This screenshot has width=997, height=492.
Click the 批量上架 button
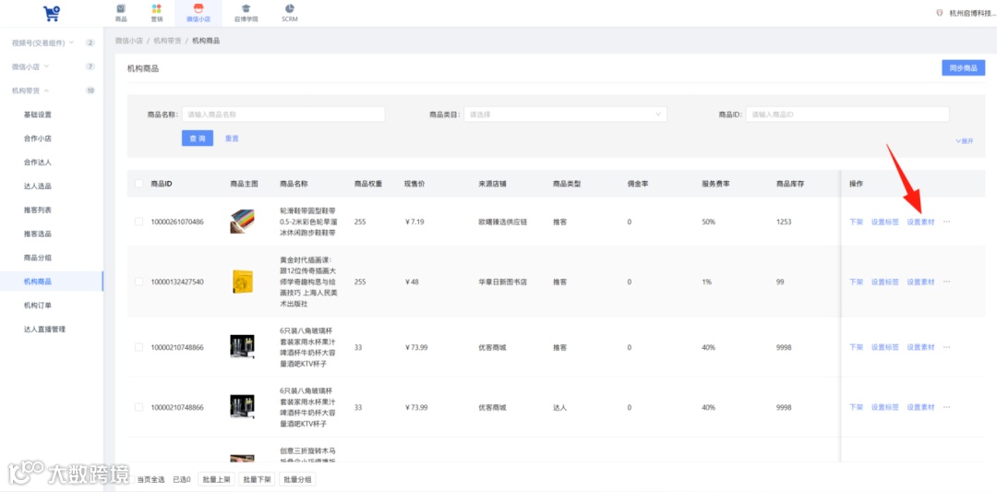pos(216,479)
